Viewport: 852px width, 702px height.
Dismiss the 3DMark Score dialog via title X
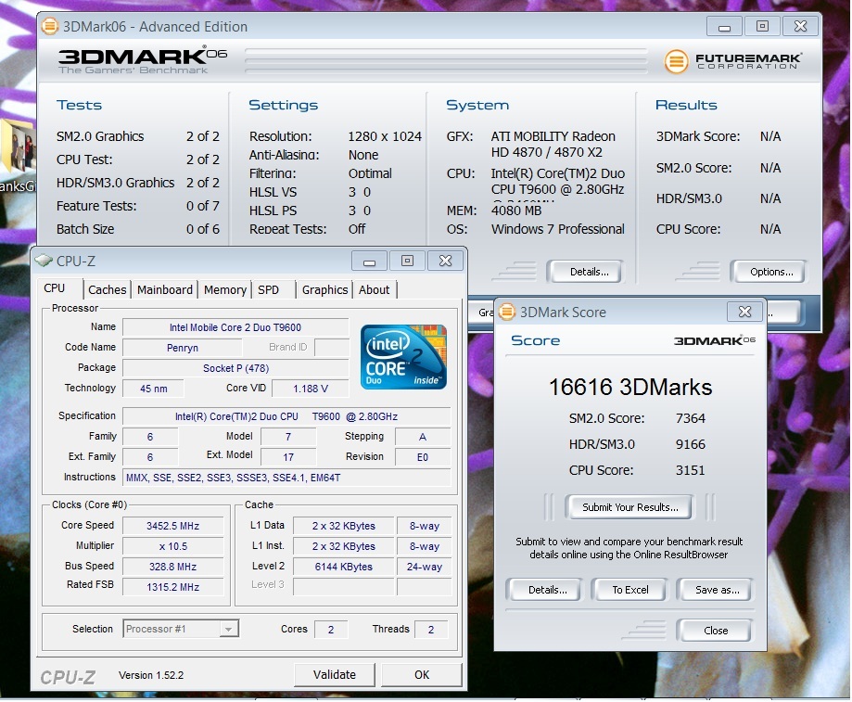pos(745,312)
